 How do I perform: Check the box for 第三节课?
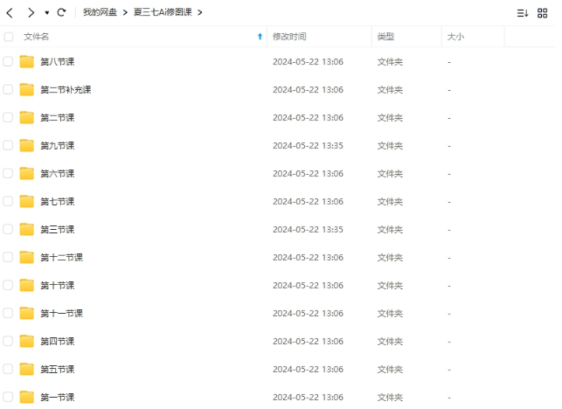[8, 230]
